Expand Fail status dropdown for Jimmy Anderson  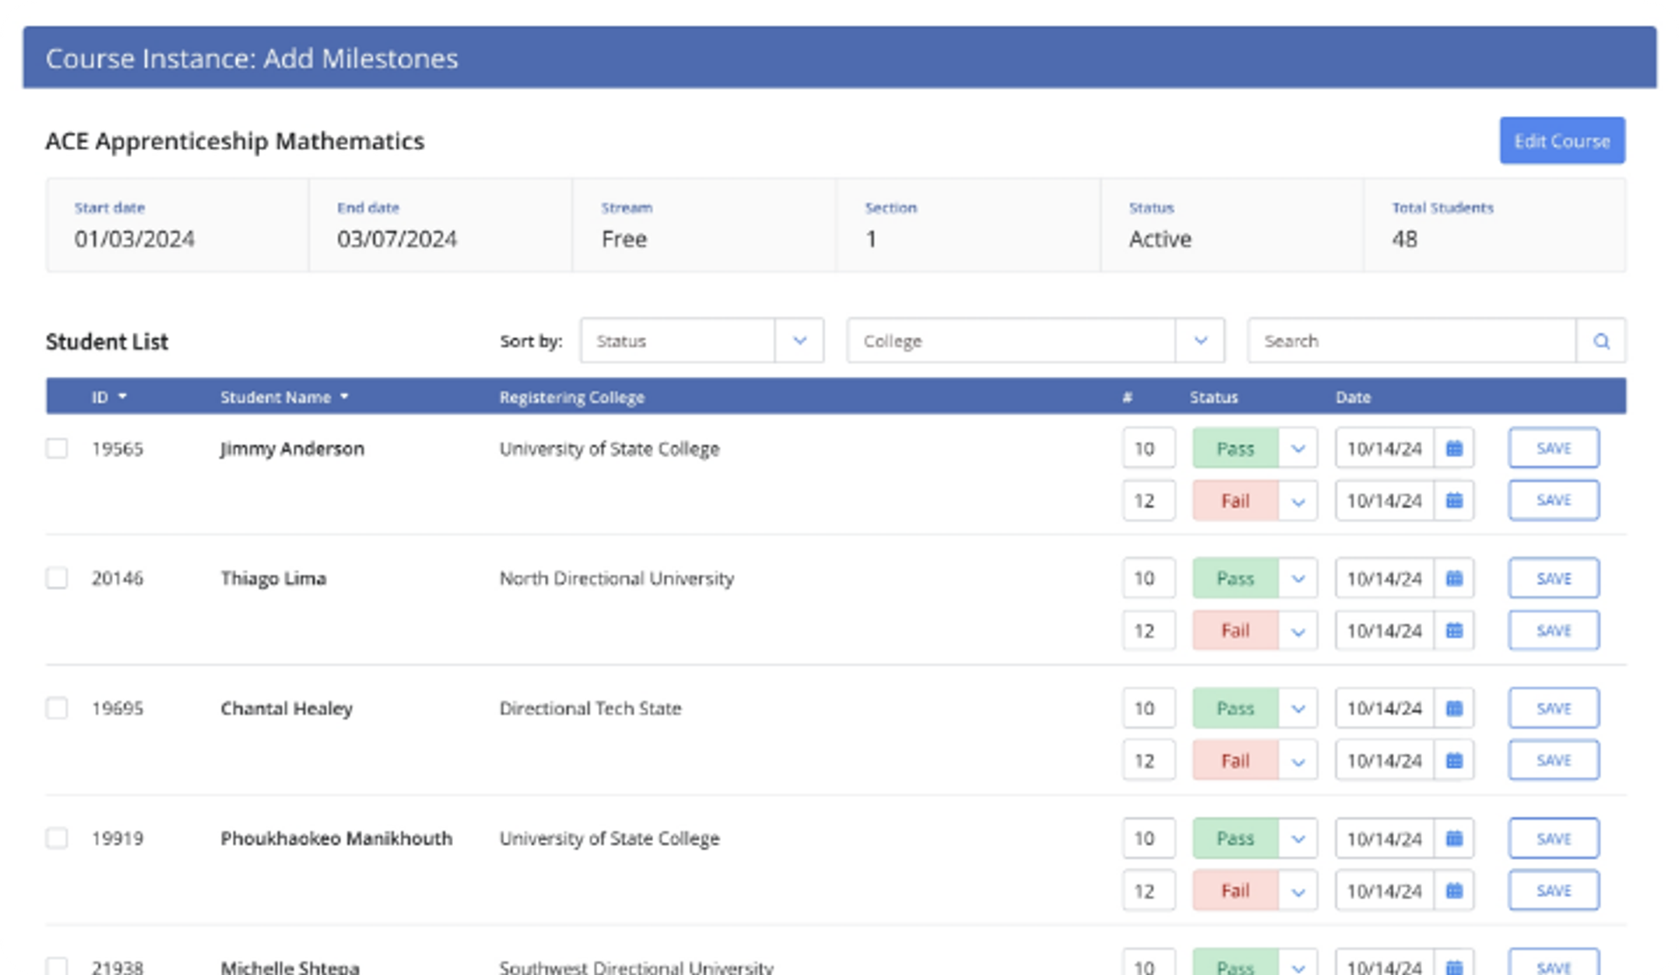[x=1298, y=501]
